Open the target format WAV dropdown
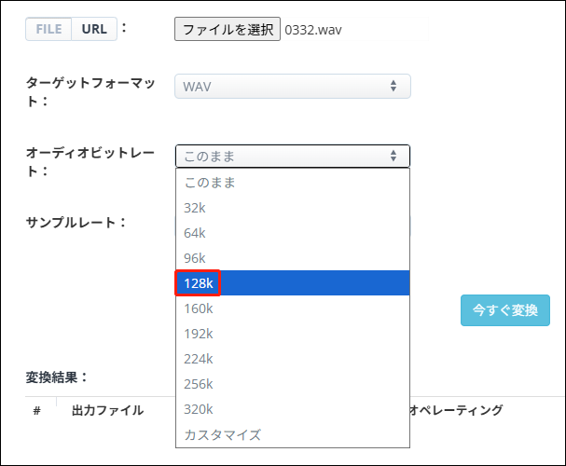Image resolution: width=566 pixels, height=466 pixels. [293, 87]
